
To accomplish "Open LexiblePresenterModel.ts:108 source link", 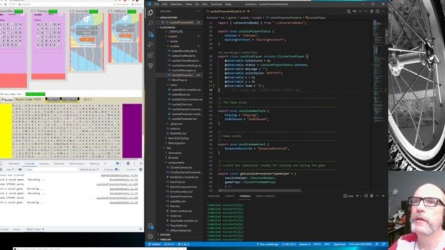I will pos(117,184).
